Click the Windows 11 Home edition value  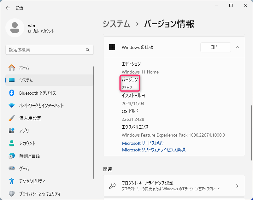click(x=140, y=72)
